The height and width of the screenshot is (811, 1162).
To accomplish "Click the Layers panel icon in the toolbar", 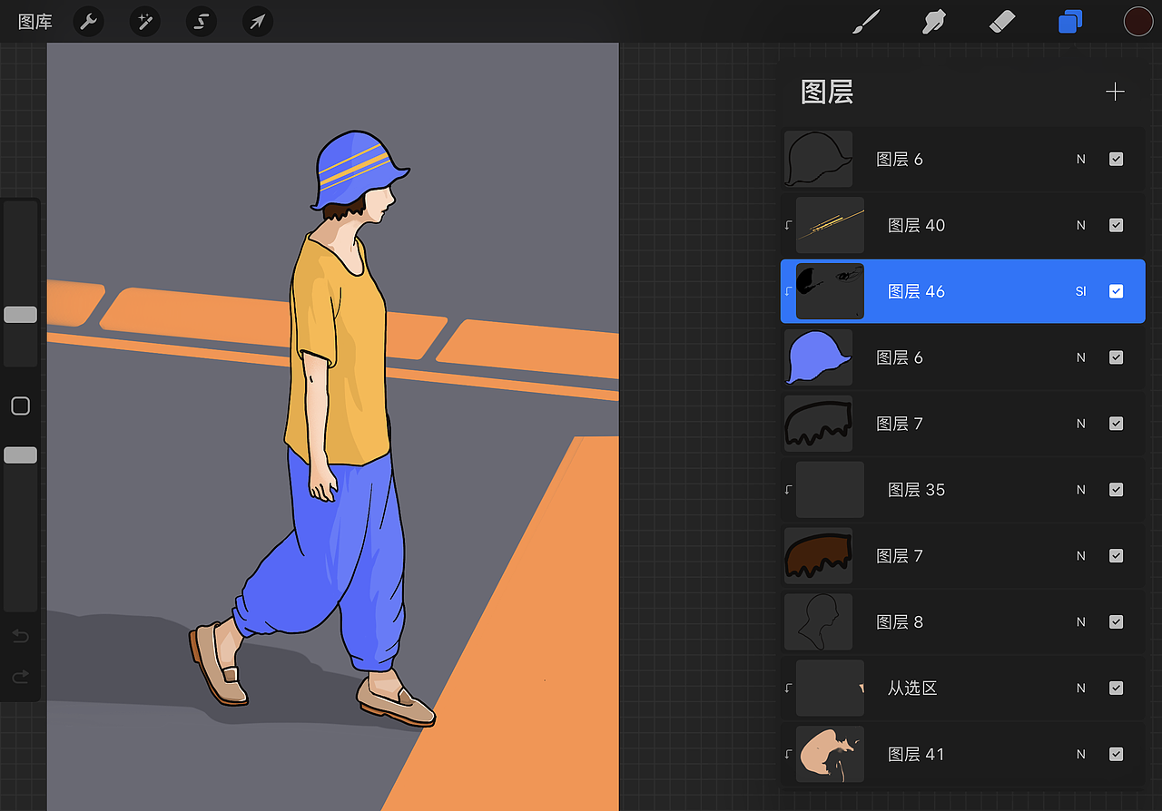I will [1070, 21].
